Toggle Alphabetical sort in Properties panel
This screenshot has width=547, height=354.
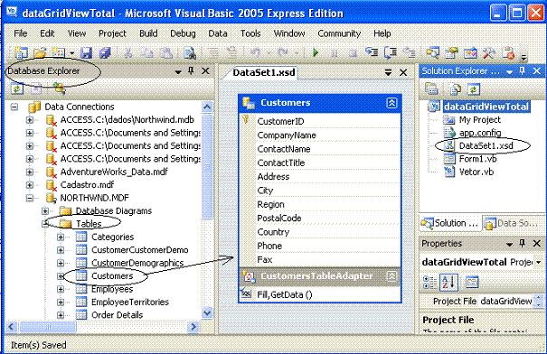(448, 282)
